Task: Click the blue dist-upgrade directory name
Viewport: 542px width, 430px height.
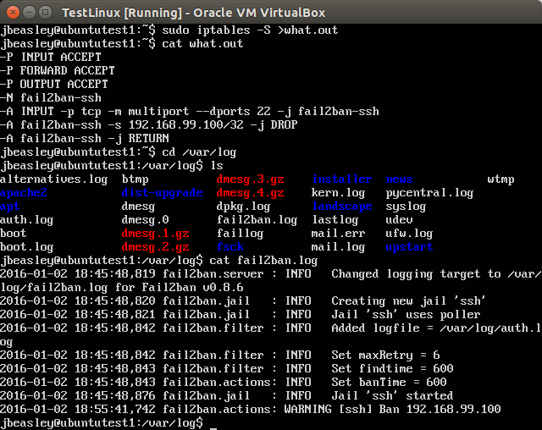Action: pos(163,192)
